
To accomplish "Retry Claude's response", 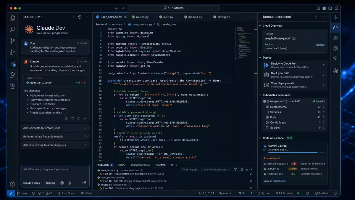I will coord(72,118).
